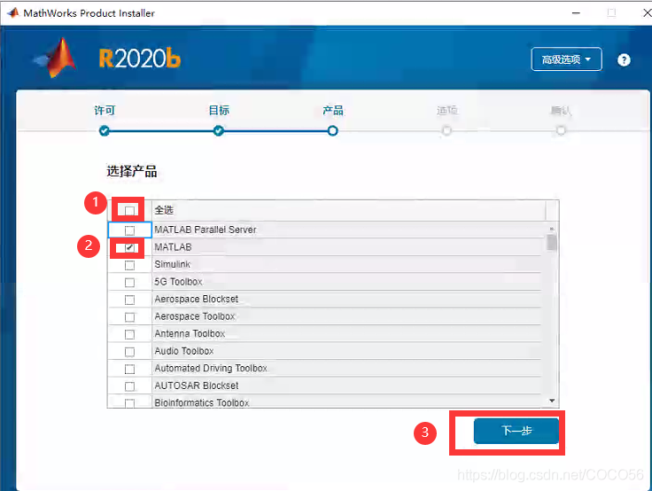Select the final 确认 step label
This screenshot has height=491, width=652.
click(x=561, y=110)
